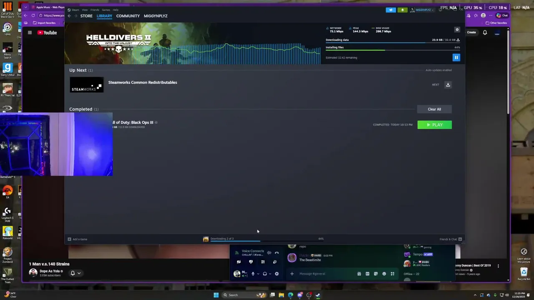Open the View menu in Steam

point(85,10)
